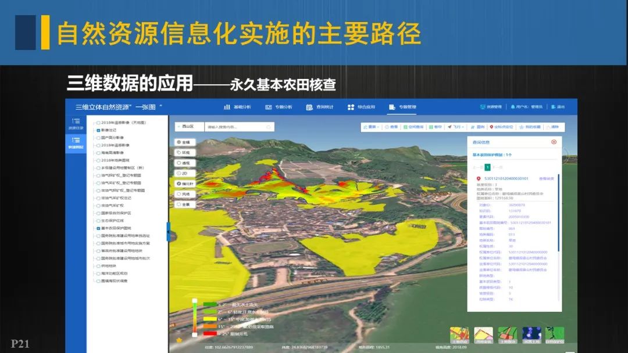Click the red slope legend swatch

[210, 333]
